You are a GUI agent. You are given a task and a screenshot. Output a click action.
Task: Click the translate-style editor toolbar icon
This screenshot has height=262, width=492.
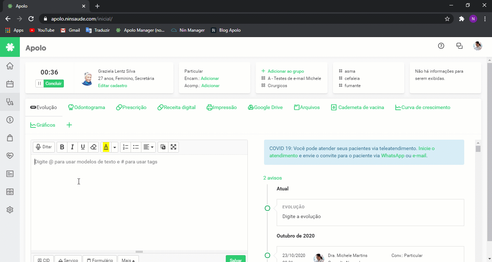pos(163,147)
